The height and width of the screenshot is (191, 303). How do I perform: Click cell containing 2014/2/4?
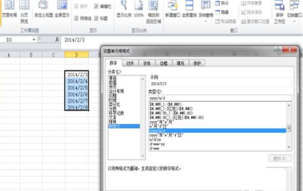77,81
